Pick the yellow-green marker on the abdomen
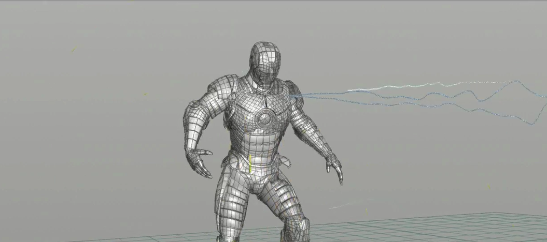This screenshot has width=547, height=242. click(x=250, y=164)
